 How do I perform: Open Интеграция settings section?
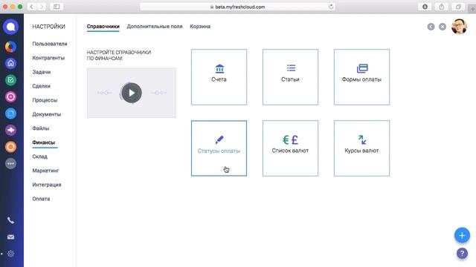(x=47, y=185)
